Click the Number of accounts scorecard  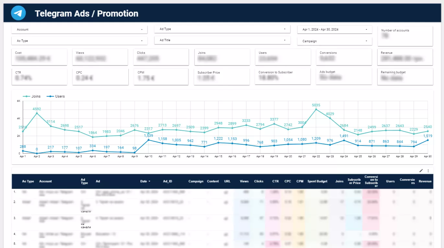tap(405, 36)
